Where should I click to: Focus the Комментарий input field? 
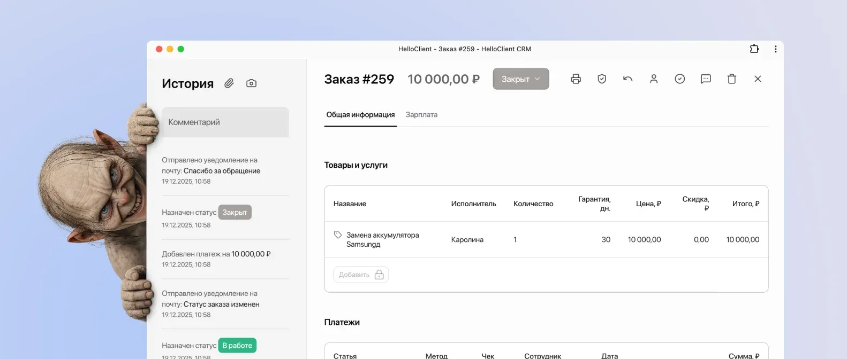click(225, 122)
